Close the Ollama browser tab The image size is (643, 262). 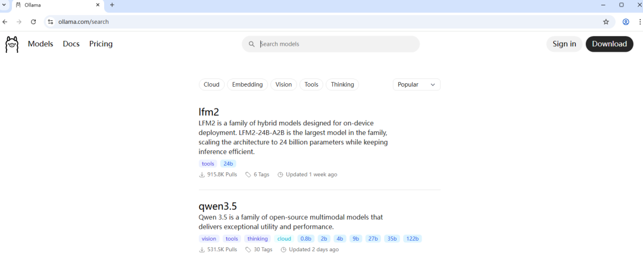pos(98,5)
